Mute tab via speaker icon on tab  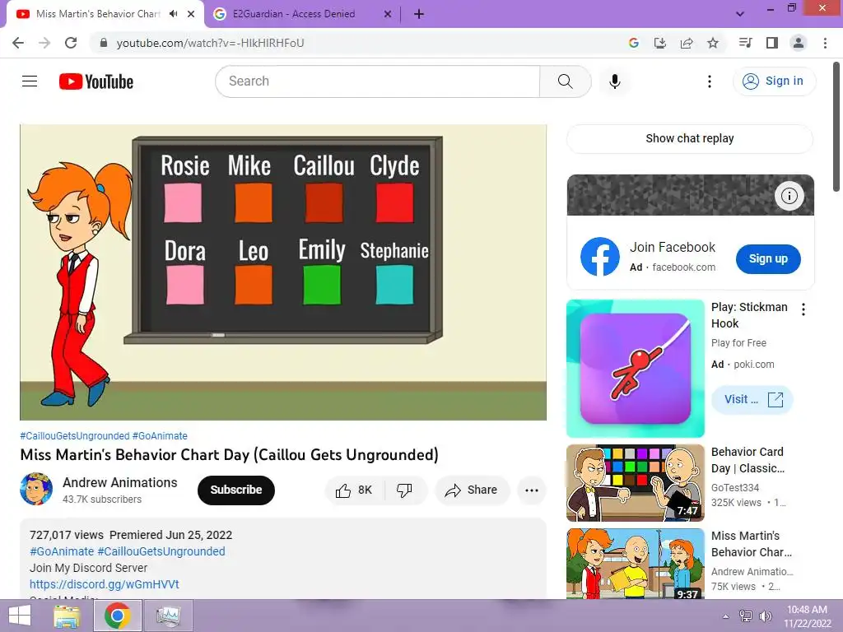click(173, 14)
